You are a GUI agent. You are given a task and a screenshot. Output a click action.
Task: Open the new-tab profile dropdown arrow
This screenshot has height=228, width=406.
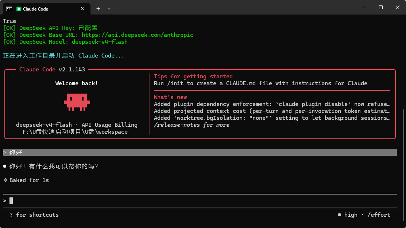(109, 9)
